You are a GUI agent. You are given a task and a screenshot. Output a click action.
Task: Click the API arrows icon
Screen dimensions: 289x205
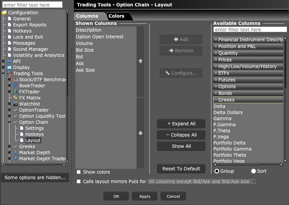coord(9,61)
